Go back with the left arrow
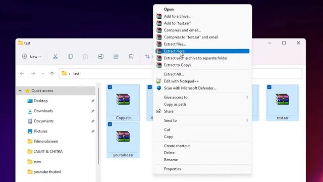 (22, 74)
